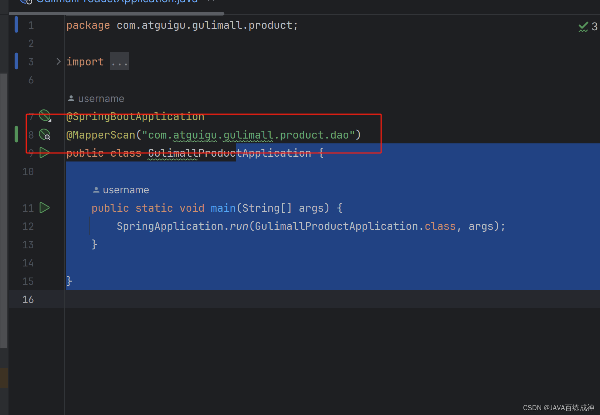Click Spring bean gutter icon beside @MapperScan
The width and height of the screenshot is (600, 415).
click(x=45, y=135)
